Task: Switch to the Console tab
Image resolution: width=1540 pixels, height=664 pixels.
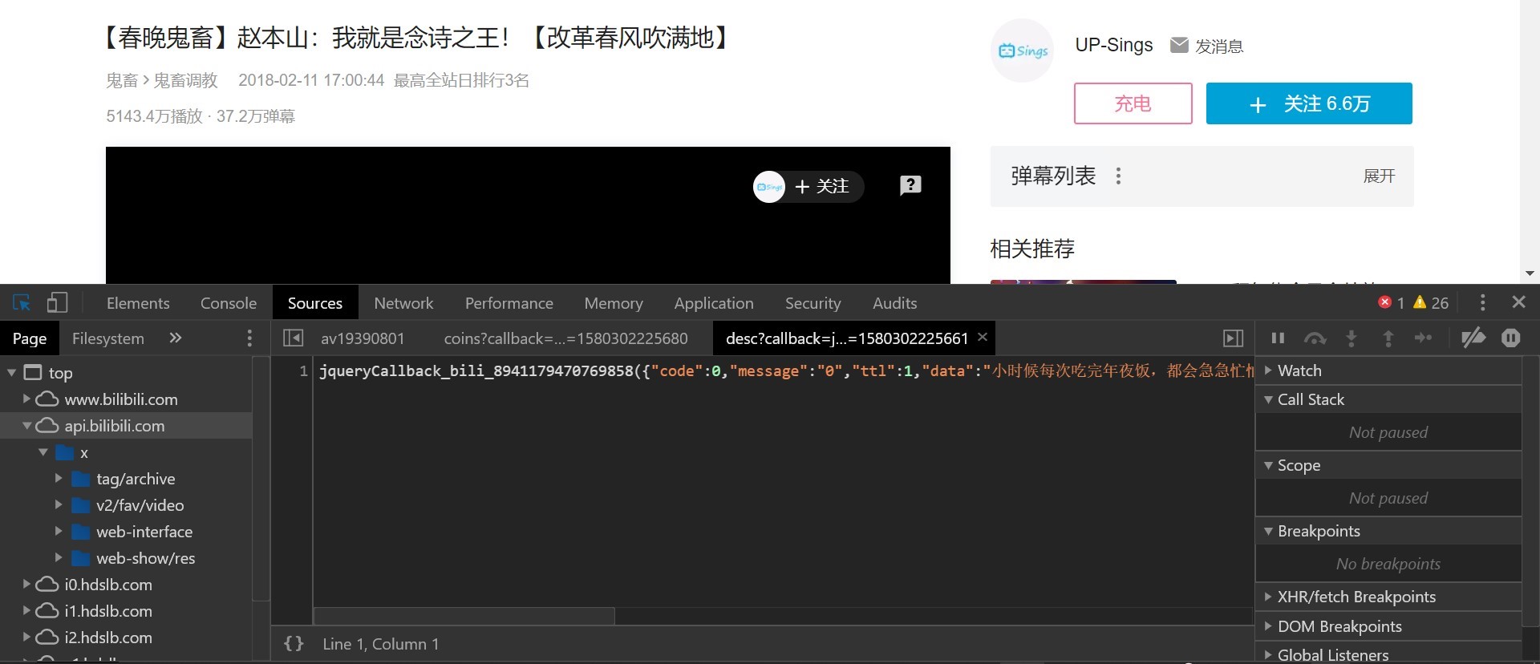Action: [229, 303]
